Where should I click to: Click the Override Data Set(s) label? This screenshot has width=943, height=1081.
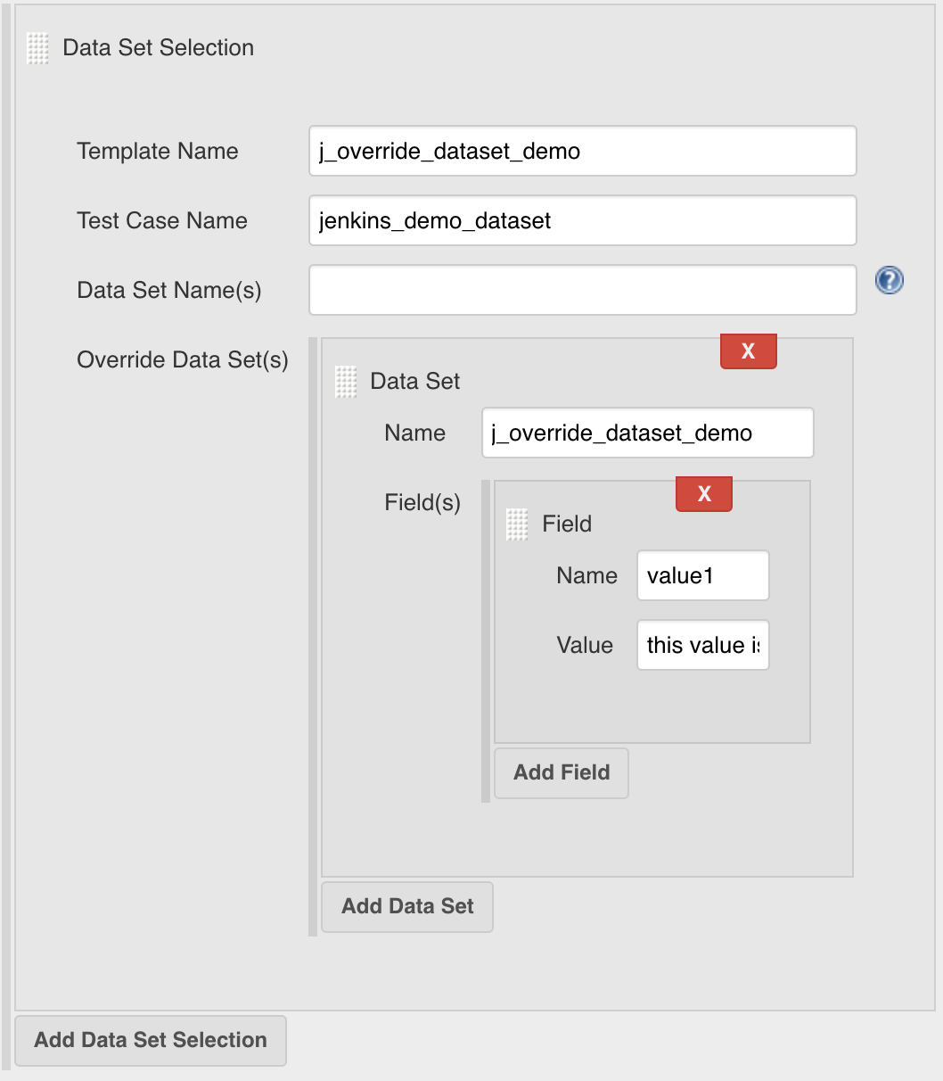182,359
